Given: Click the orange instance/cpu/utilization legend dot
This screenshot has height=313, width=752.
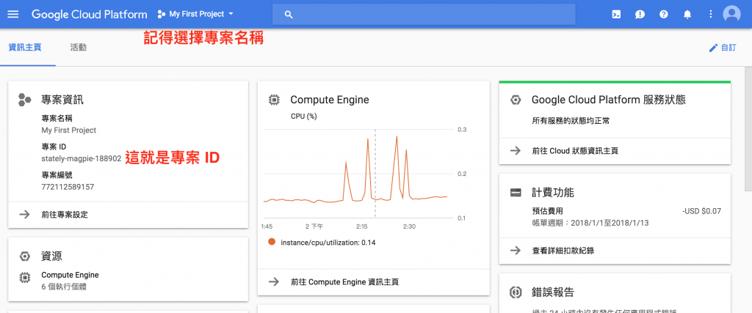Looking at the screenshot, I should 272,242.
